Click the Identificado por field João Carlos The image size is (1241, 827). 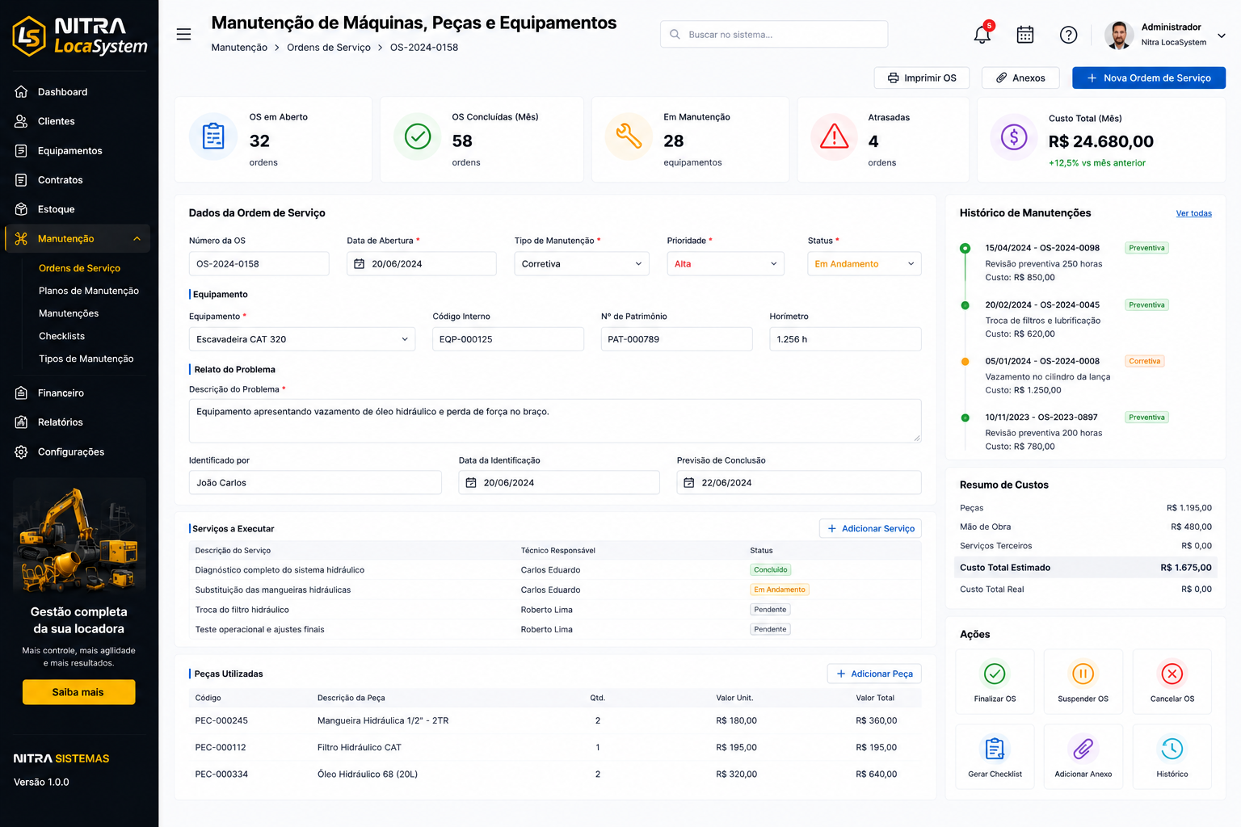click(x=315, y=483)
